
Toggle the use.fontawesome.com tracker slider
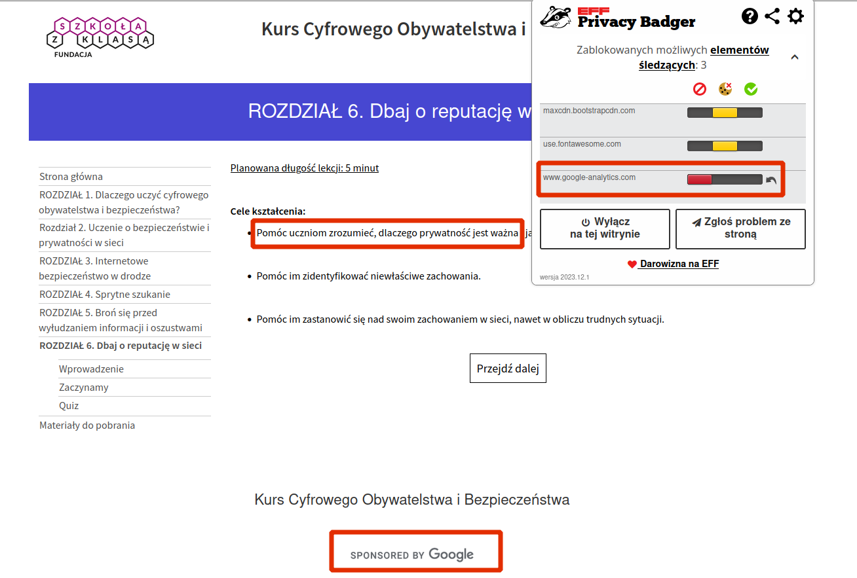pyautogui.click(x=725, y=146)
